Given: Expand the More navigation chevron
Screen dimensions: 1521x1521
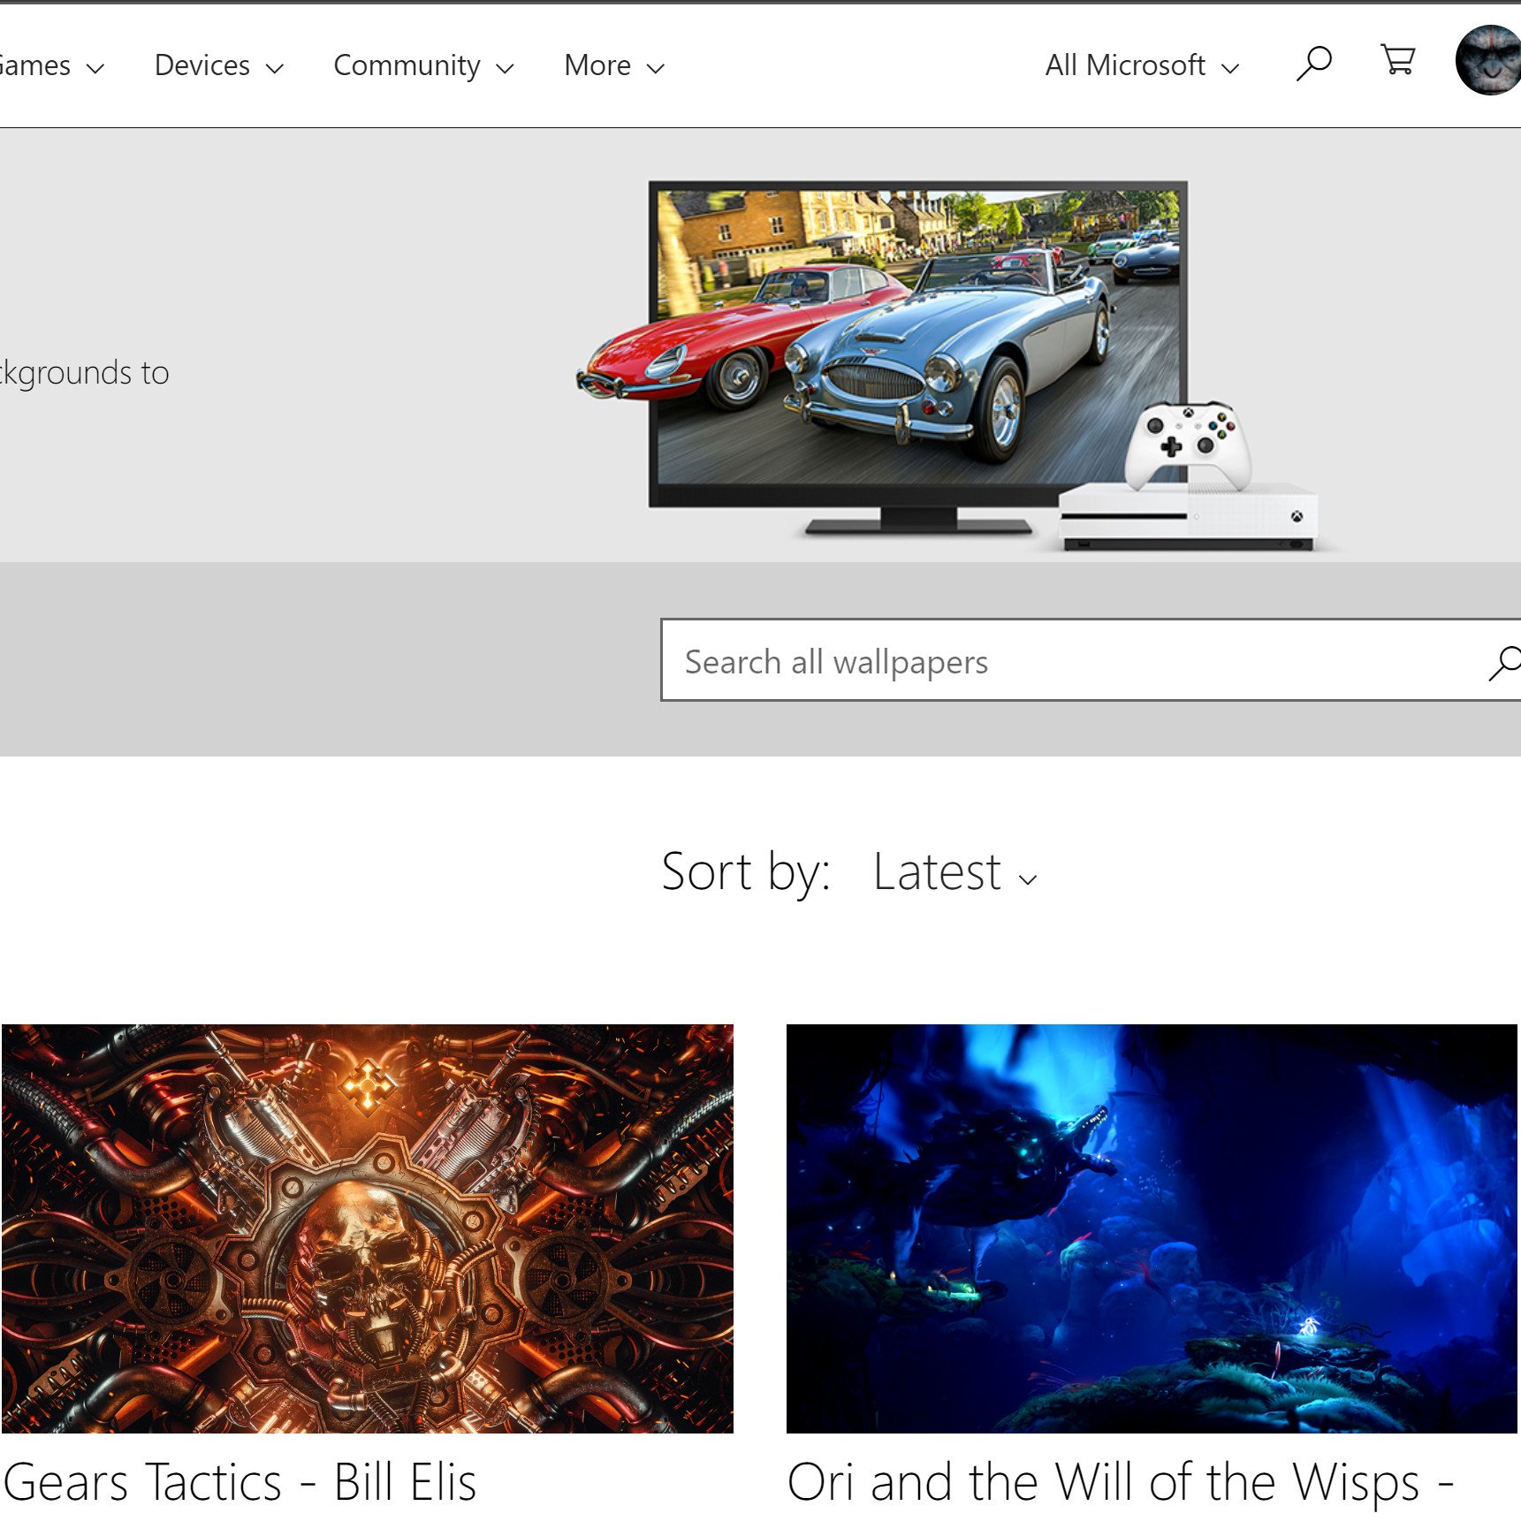Looking at the screenshot, I should [x=655, y=67].
